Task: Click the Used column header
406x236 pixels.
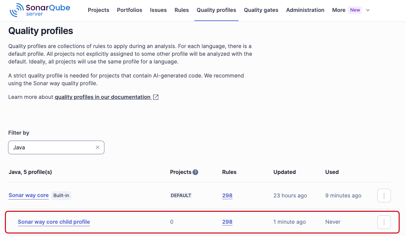Action: tap(332, 172)
